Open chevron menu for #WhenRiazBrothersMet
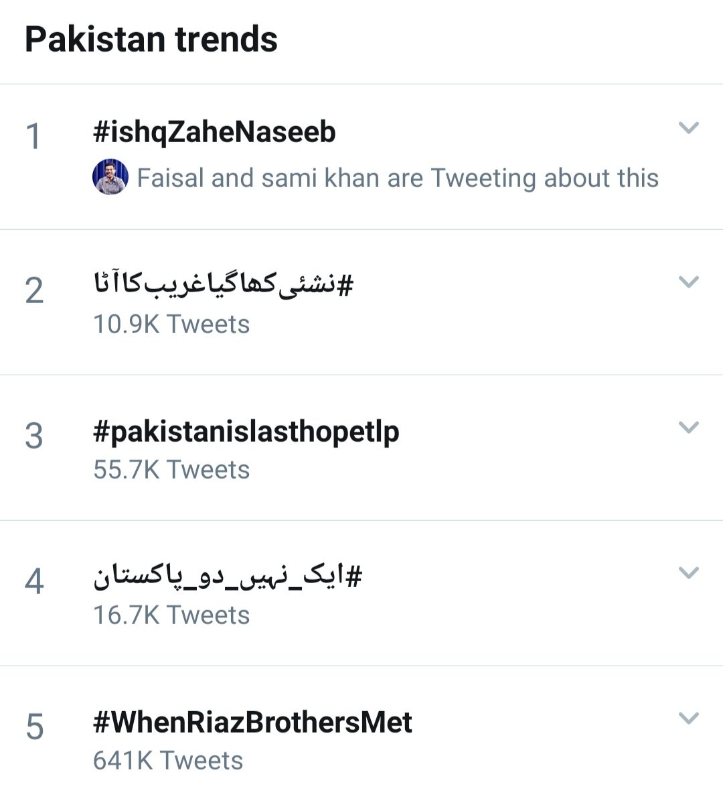The height and width of the screenshot is (809, 723). click(x=688, y=718)
